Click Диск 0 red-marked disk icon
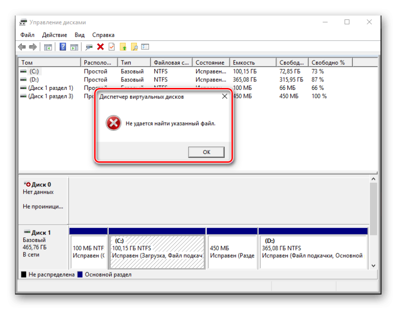This screenshot has width=397, height=310. [27, 184]
